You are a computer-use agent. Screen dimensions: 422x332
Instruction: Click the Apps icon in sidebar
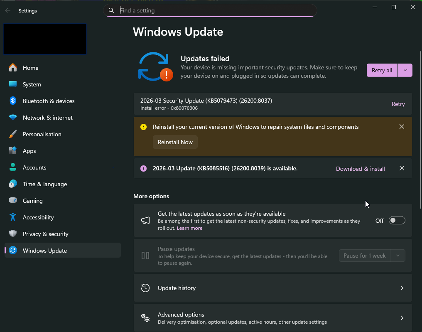12,150
